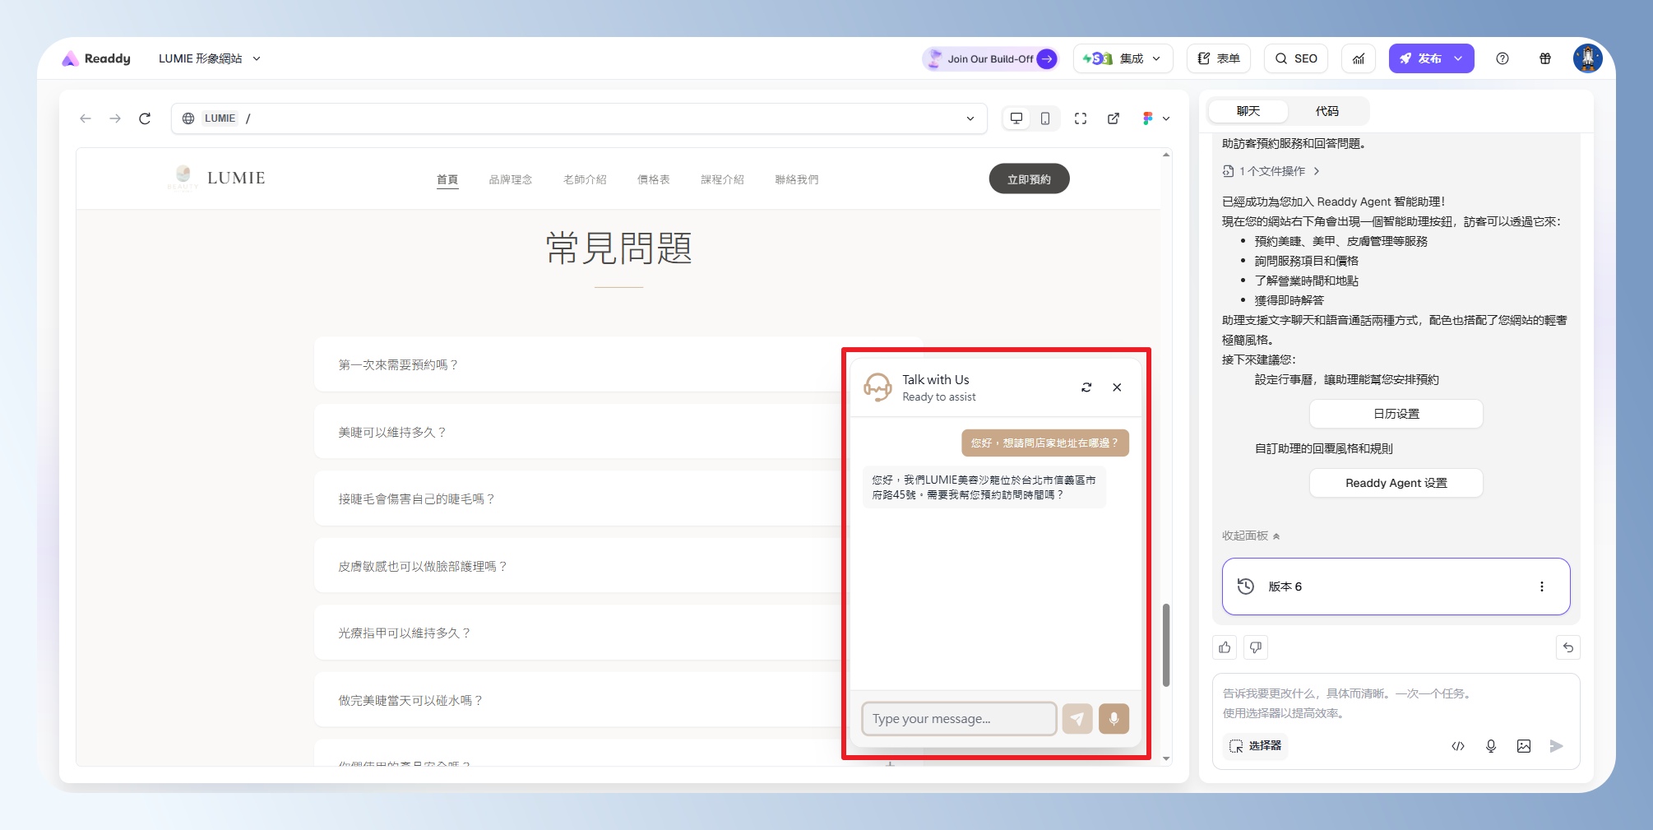The image size is (1653, 830).
Task: Enter fullscreen preview mode
Action: coord(1081,118)
